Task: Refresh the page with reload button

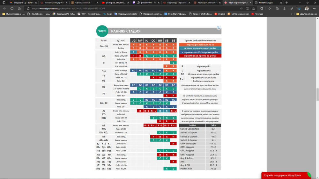Action: point(12,9)
